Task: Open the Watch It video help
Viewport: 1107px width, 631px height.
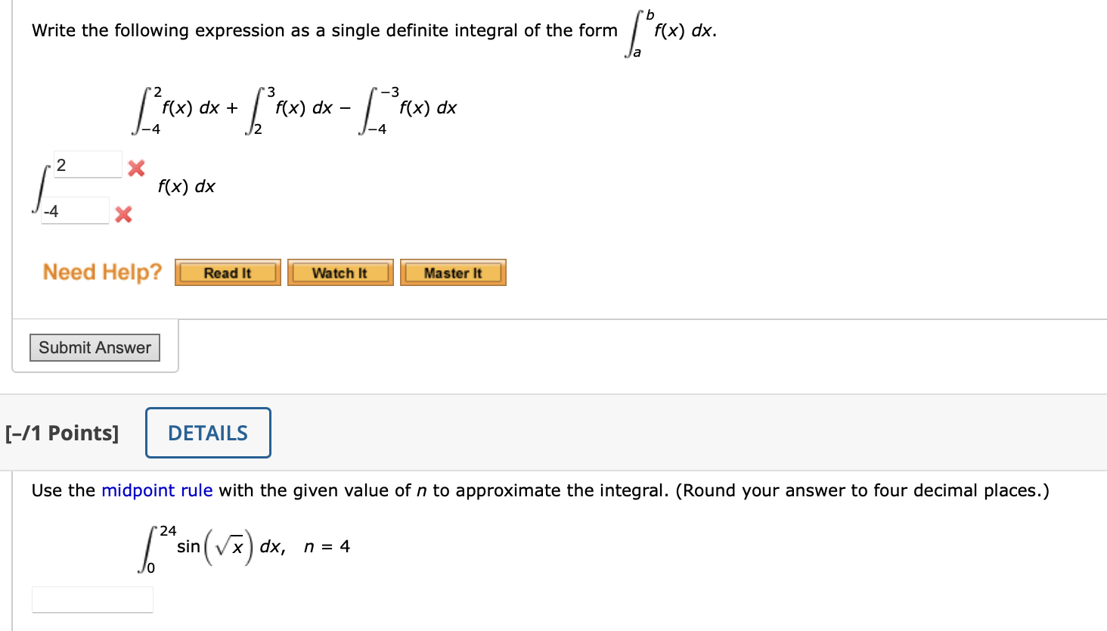Action: (x=340, y=272)
